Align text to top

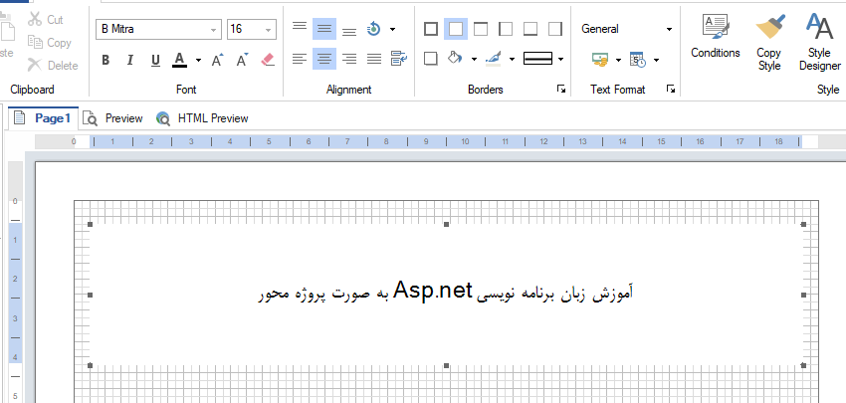click(x=300, y=28)
